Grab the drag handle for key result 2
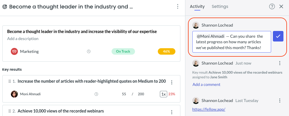This screenshot has width=289, height=116. pyautogui.click(x=10, y=111)
